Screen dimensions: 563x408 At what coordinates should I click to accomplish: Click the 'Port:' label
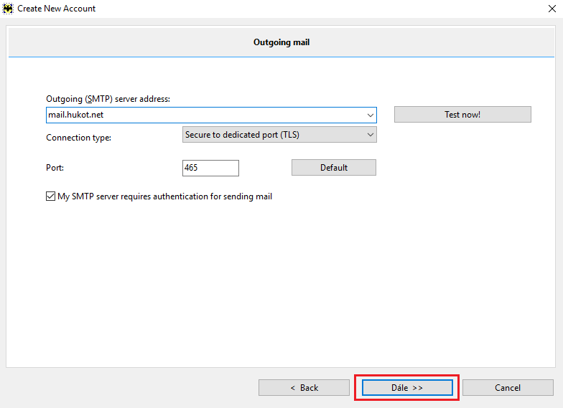(55, 168)
